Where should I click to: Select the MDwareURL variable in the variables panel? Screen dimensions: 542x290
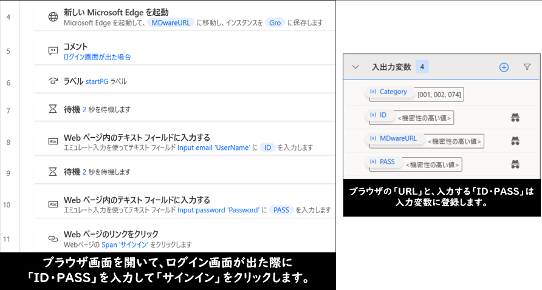pos(394,138)
